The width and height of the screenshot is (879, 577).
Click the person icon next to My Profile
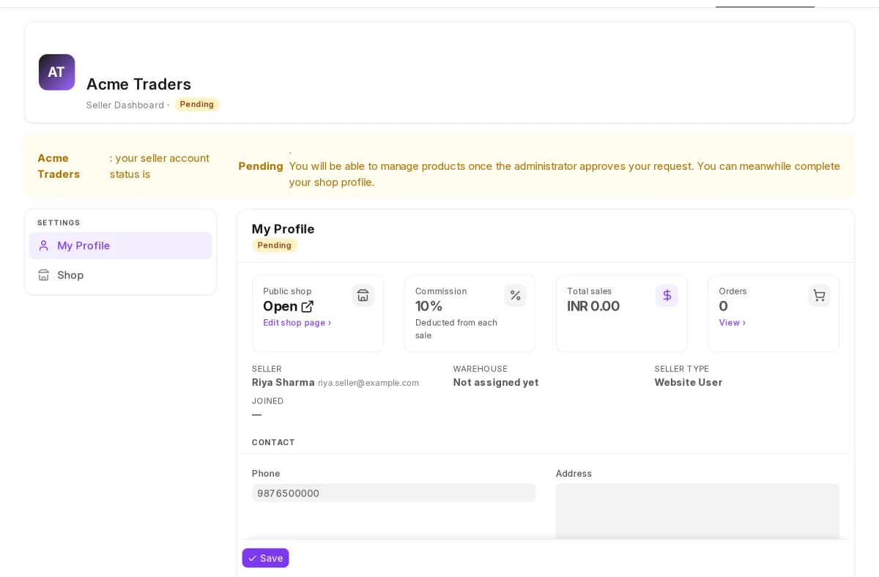coord(44,245)
